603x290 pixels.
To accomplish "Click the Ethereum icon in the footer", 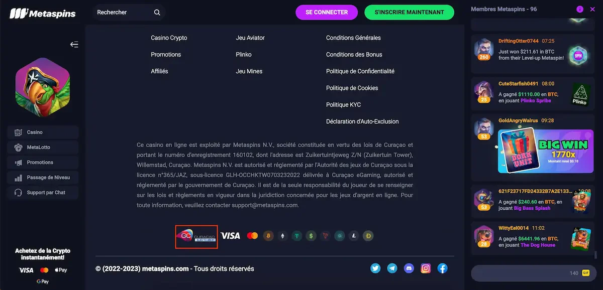I will click(x=282, y=235).
